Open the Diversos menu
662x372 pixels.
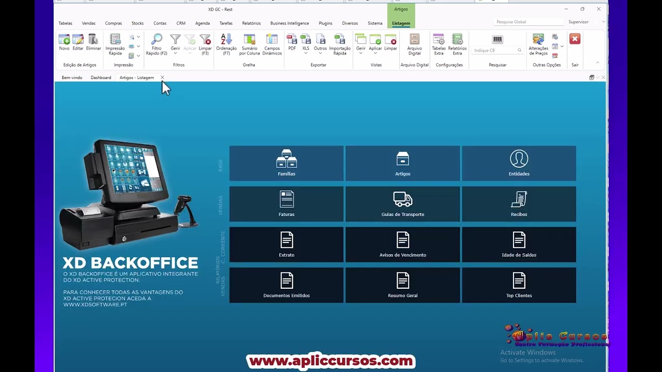click(350, 23)
